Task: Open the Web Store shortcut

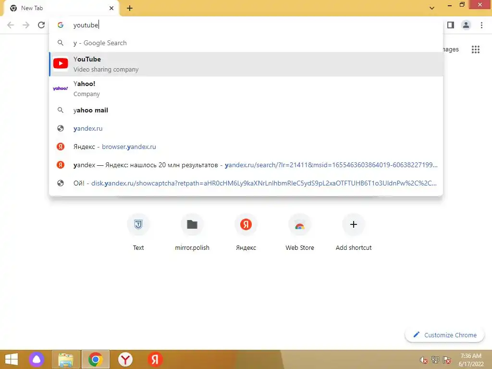Action: pos(300,233)
